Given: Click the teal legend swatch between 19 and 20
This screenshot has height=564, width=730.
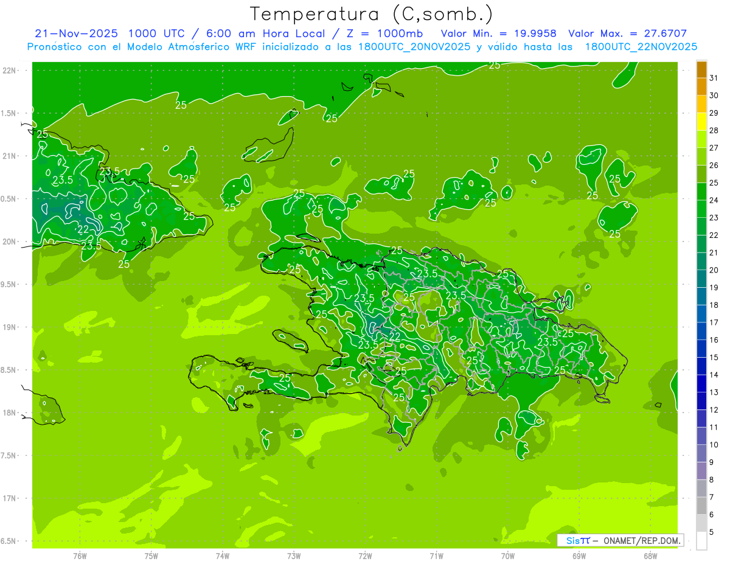Looking at the screenshot, I should point(701,279).
